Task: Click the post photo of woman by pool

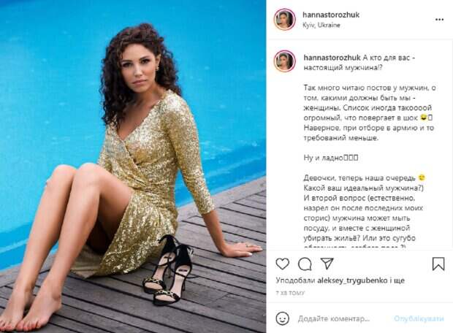Action: (133, 166)
